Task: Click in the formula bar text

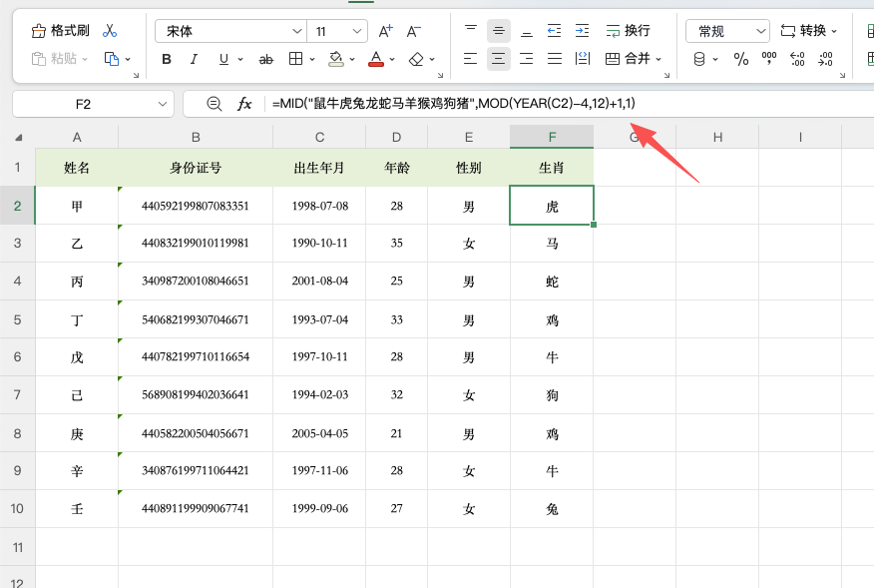Action: (454, 103)
